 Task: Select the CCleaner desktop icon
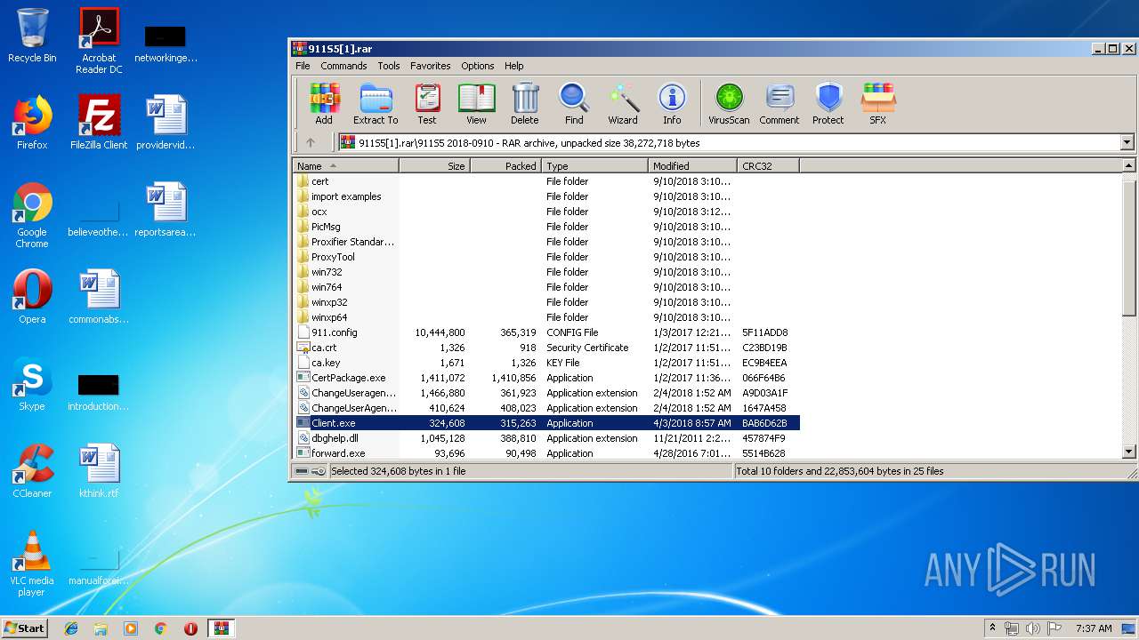(x=32, y=471)
